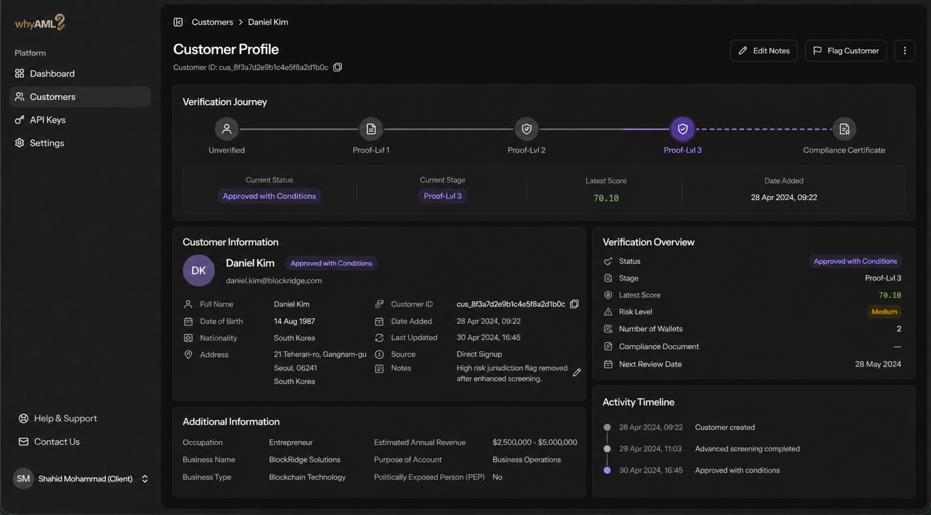Viewport: 931px width, 515px height.
Task: Click the Latest Score 70.10 in journey
Action: 606,198
